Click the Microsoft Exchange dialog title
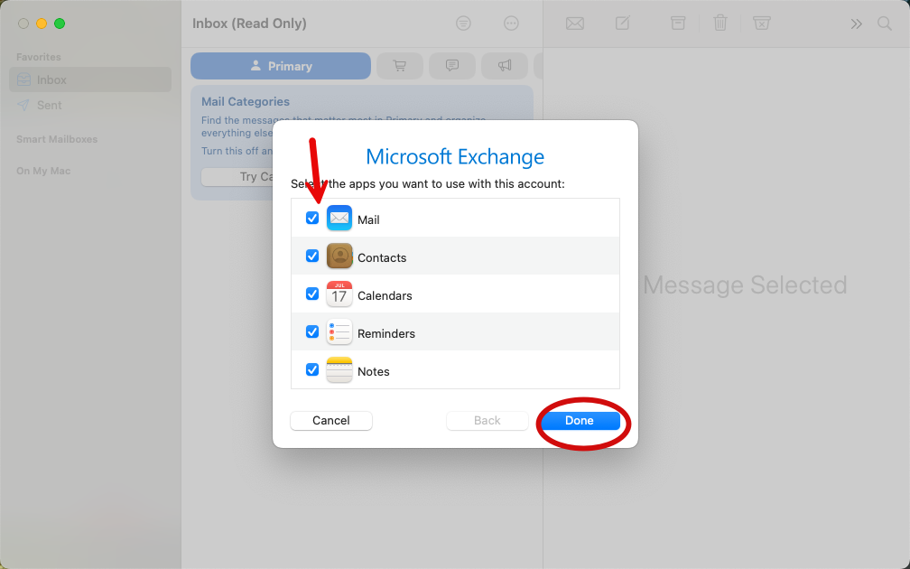The width and height of the screenshot is (910, 569). tap(455, 157)
